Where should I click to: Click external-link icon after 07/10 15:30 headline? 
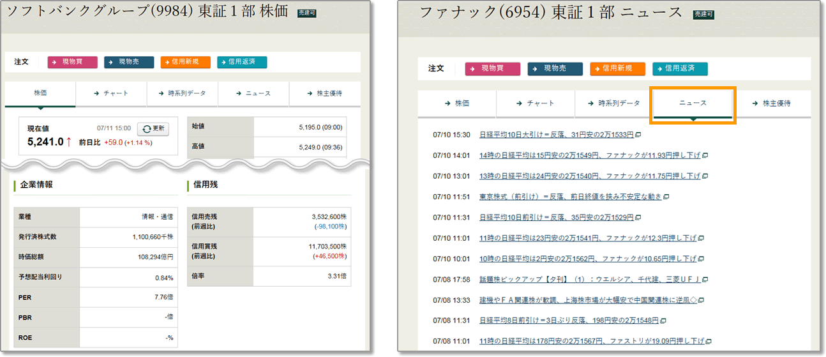click(x=638, y=135)
